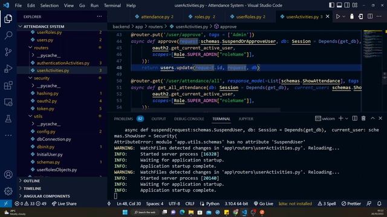Open the terminal launch profile dropdown
The image size is (387, 217).
(346, 119)
